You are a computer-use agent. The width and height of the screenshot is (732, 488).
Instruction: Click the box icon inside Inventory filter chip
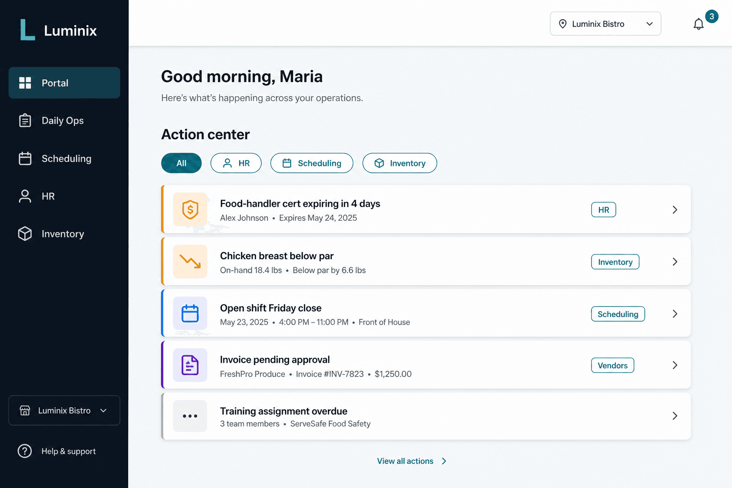379,163
